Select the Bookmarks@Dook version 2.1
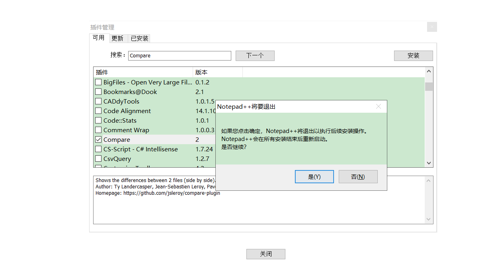 click(x=199, y=92)
